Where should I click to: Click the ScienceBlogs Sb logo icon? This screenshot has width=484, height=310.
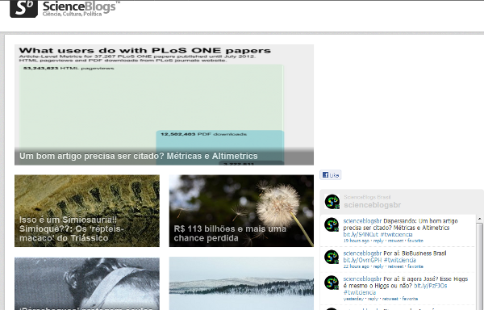(23, 8)
